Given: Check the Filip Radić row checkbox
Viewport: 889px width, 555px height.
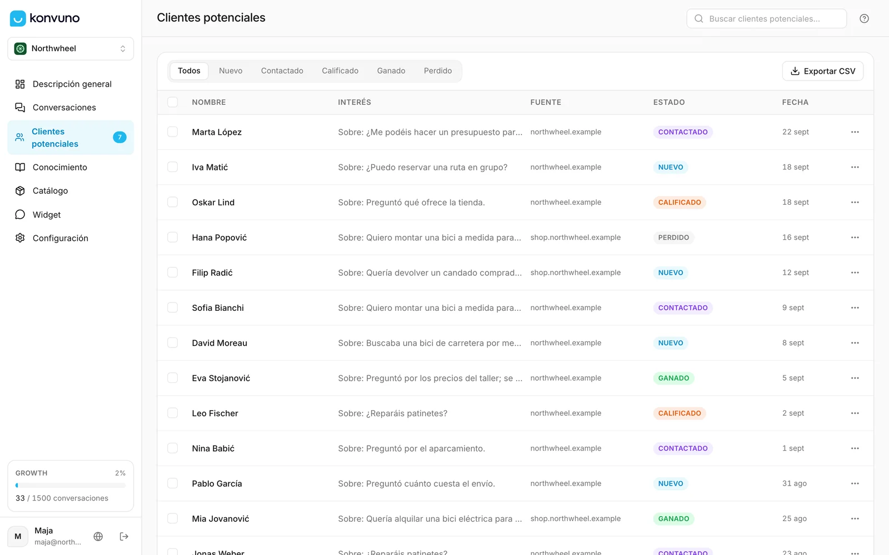Looking at the screenshot, I should click(x=173, y=273).
